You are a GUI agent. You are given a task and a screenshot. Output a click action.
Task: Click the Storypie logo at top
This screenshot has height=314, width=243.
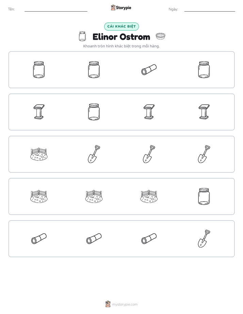coord(121,7)
